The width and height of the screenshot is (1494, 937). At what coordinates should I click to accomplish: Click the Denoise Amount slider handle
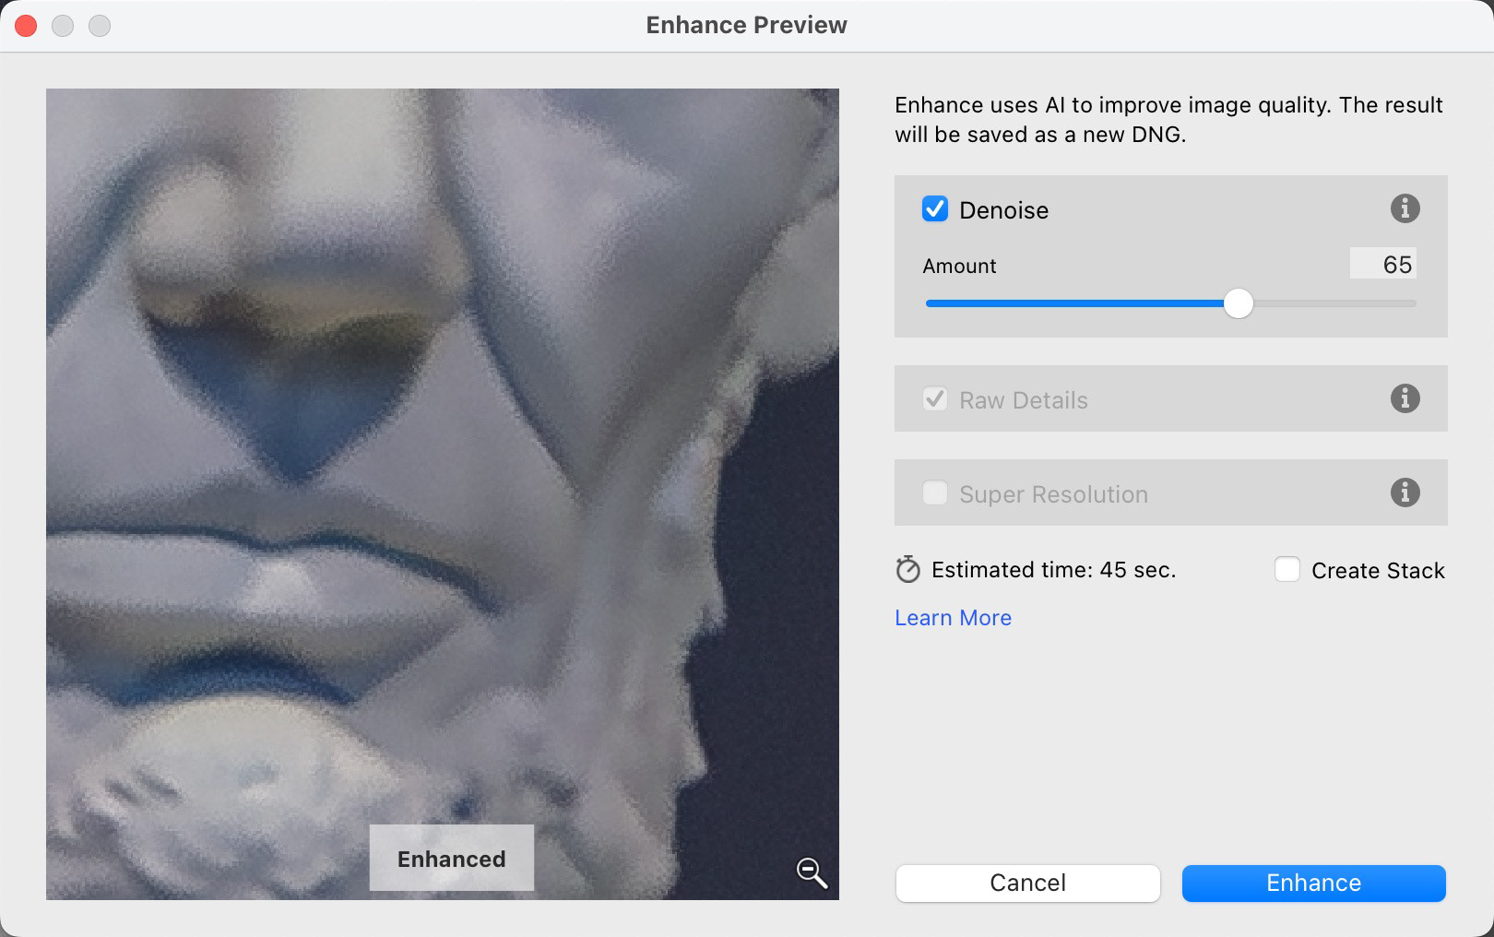click(x=1238, y=302)
